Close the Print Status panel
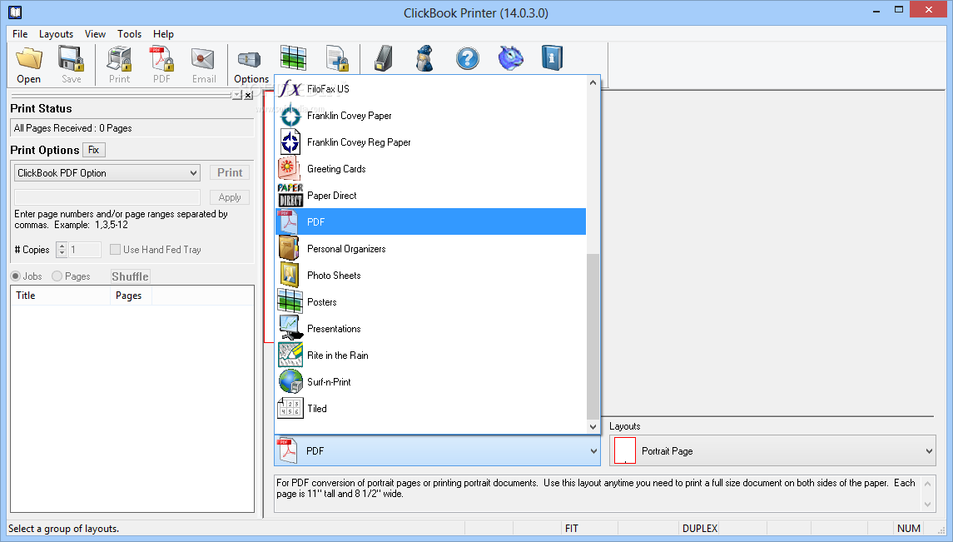Screen dimensions: 953x542 pyautogui.click(x=249, y=96)
